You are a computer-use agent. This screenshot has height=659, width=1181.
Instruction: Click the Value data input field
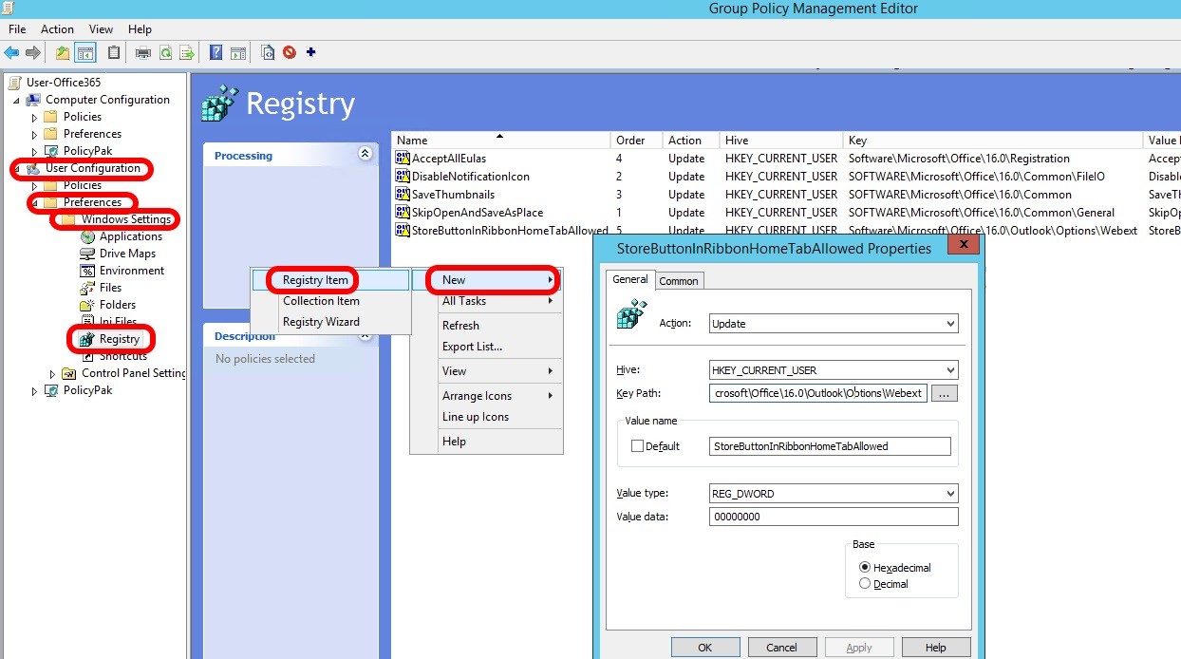(833, 517)
